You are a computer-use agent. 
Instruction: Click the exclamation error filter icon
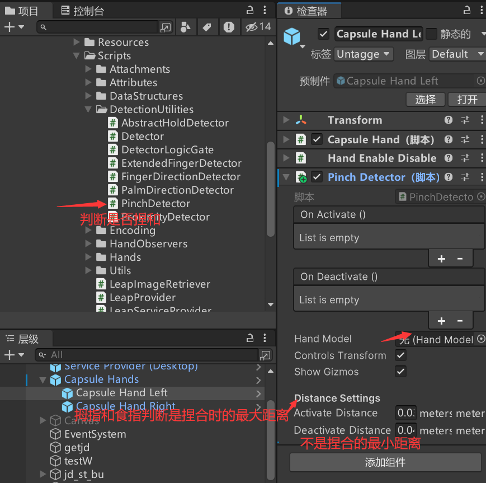pos(229,26)
